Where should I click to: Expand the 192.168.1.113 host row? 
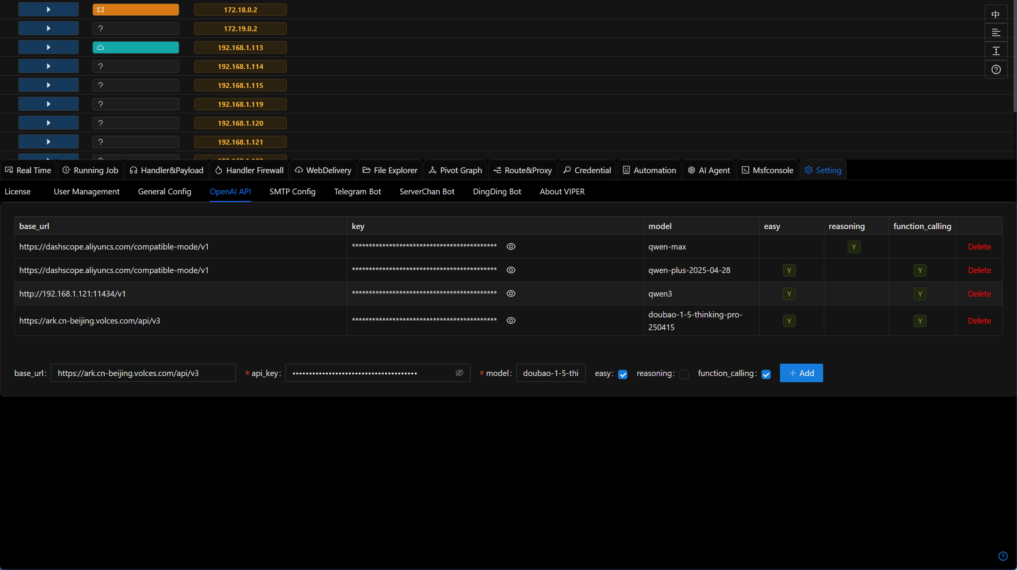click(49, 47)
